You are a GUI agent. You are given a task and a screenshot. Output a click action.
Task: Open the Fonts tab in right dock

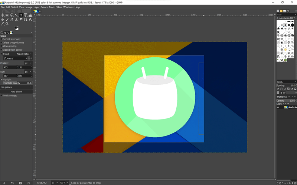click(284, 11)
